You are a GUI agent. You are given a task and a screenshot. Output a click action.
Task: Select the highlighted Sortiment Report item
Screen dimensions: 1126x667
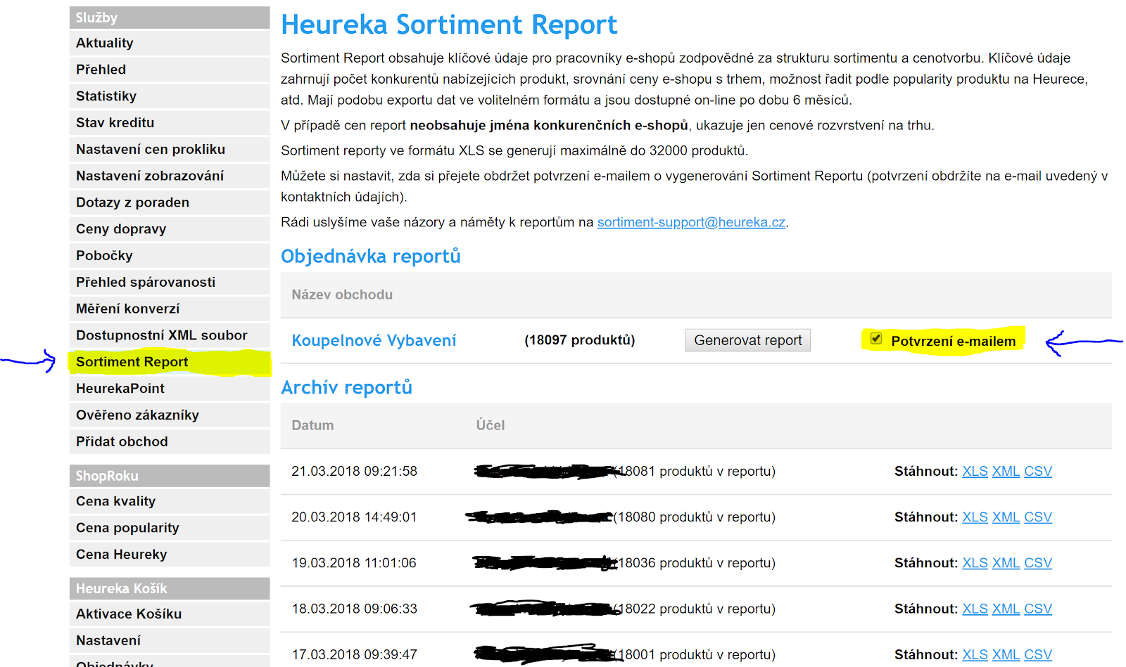pos(170,362)
